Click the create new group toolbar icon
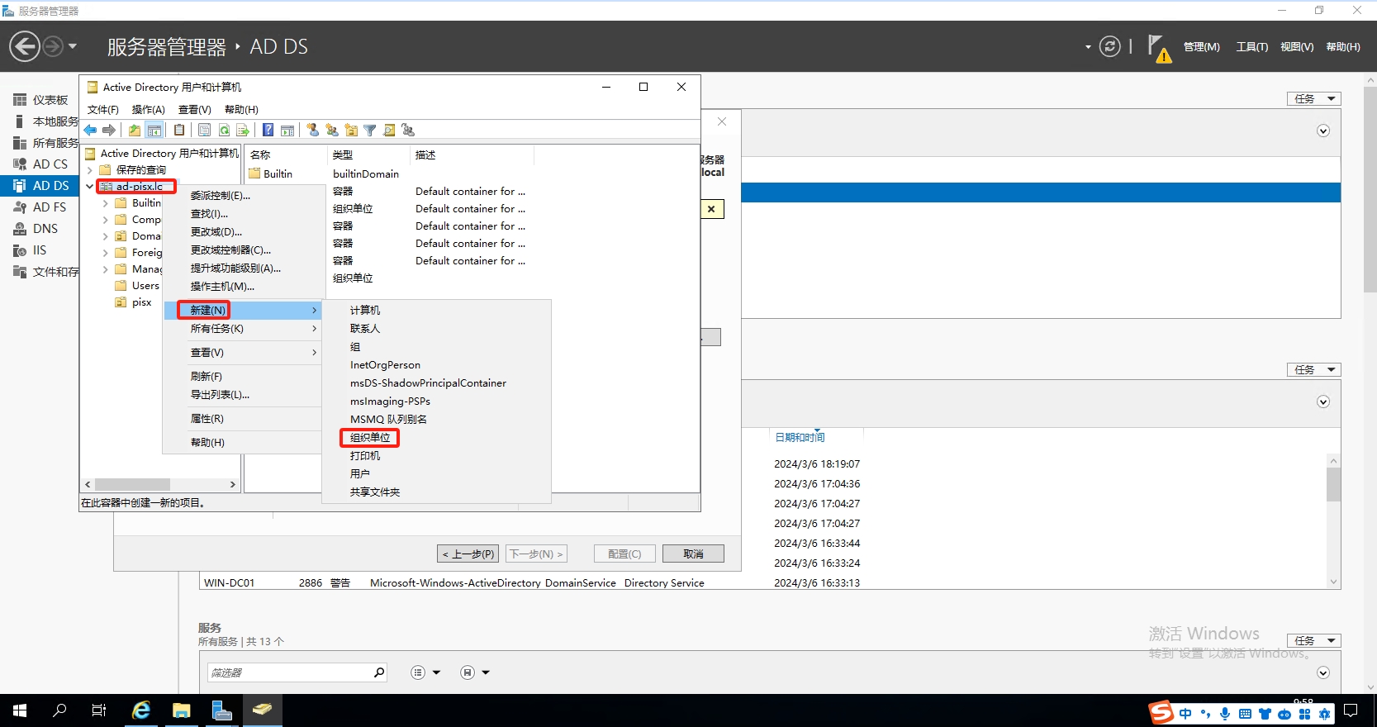The height and width of the screenshot is (727, 1377). point(332,130)
